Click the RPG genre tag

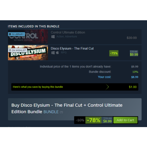pos(64,53)
